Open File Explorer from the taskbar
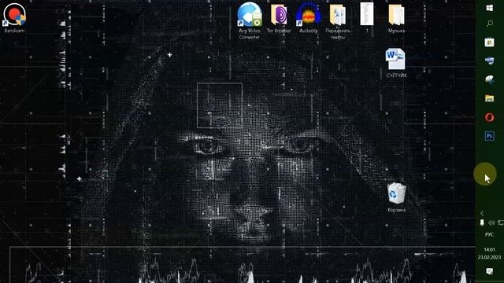This screenshot has height=283, width=504. tap(490, 98)
